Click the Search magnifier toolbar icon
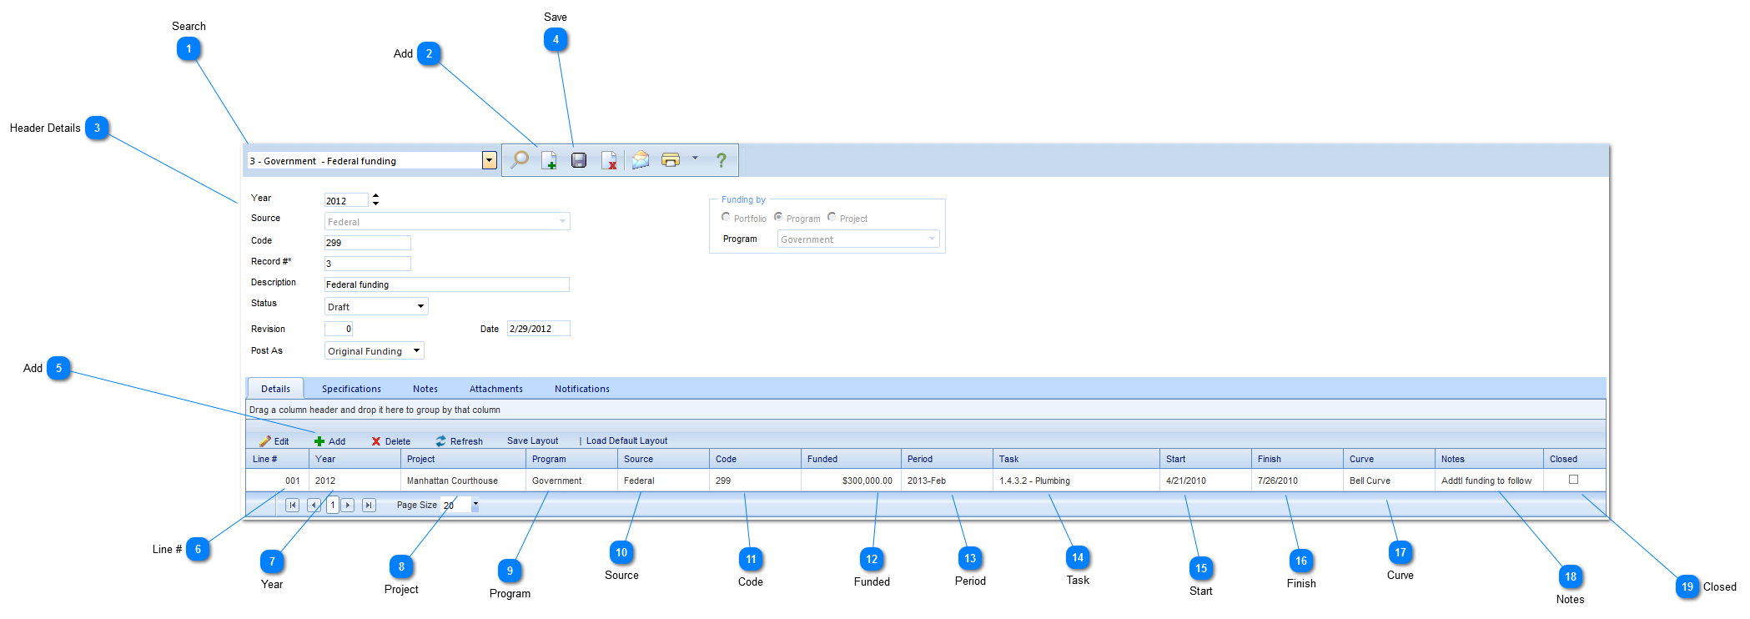The width and height of the screenshot is (1750, 619). [520, 160]
